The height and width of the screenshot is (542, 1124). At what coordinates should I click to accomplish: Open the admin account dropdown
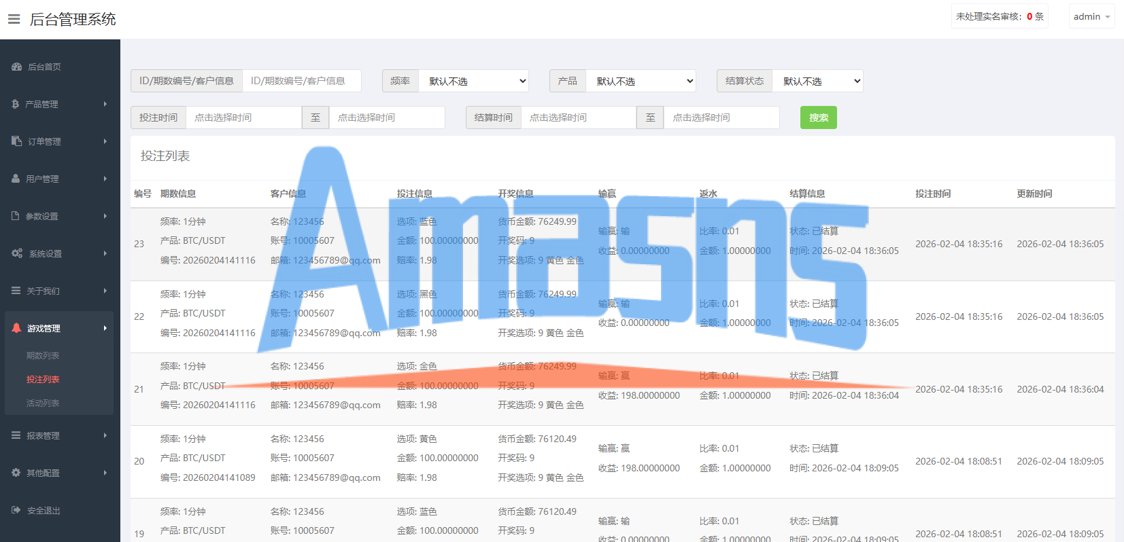click(1091, 16)
